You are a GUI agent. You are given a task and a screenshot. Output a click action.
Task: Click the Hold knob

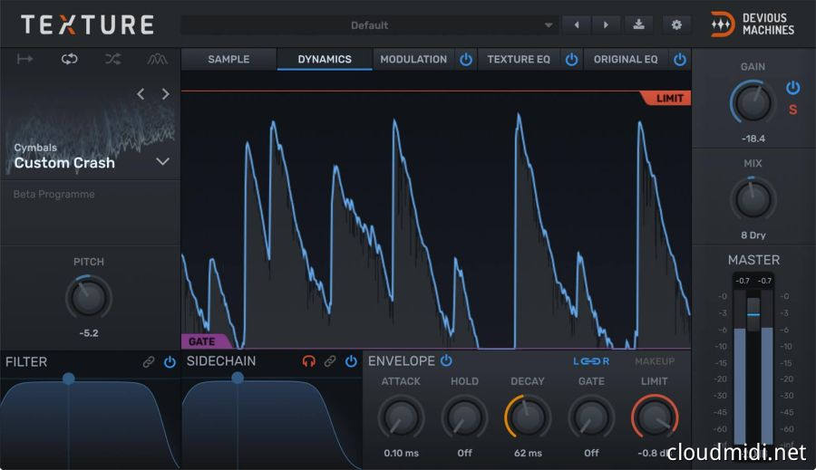464,417
